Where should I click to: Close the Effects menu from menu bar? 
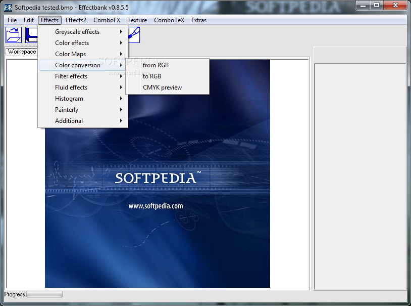[x=49, y=20]
